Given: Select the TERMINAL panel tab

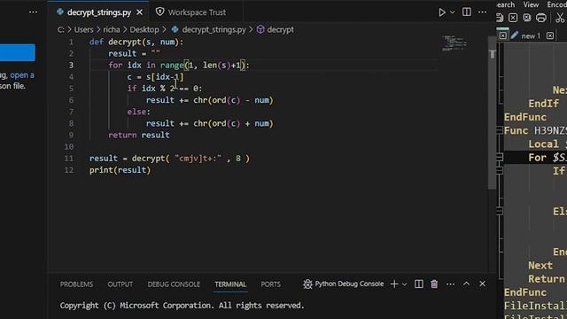Looking at the screenshot, I should [x=230, y=284].
